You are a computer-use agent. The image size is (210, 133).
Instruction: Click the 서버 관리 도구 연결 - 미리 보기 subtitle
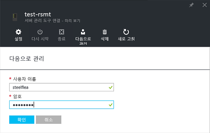[x=52, y=21]
